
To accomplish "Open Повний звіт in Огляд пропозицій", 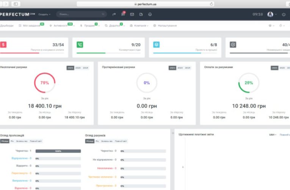I will pyautogui.click(x=36, y=141).
